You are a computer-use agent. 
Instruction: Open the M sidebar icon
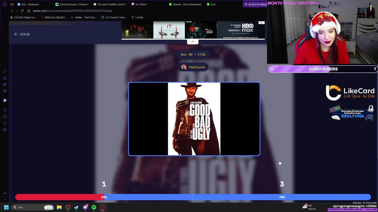[5, 91]
